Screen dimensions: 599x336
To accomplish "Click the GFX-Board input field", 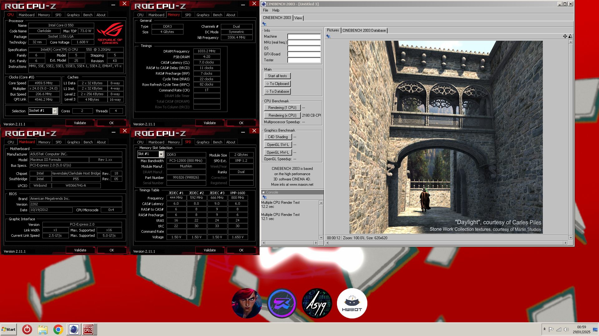I will point(304,54).
